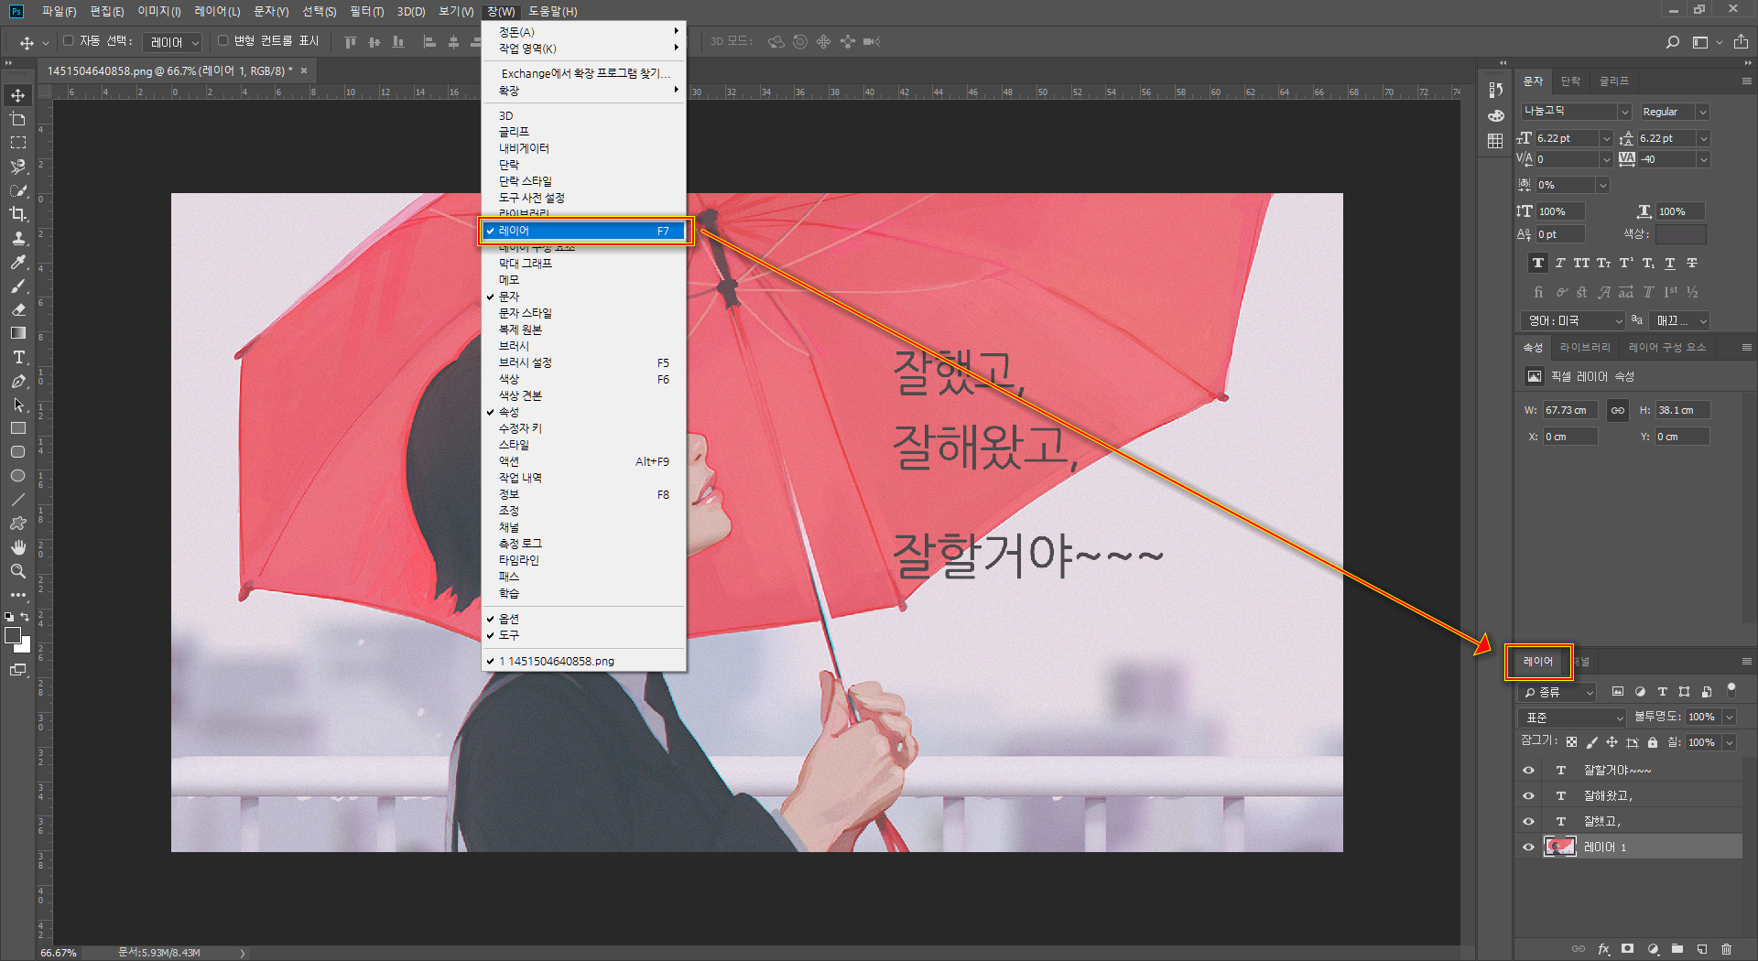Apply strikethrough style in Character panel
Screen dimensions: 1758x961
point(1692,263)
